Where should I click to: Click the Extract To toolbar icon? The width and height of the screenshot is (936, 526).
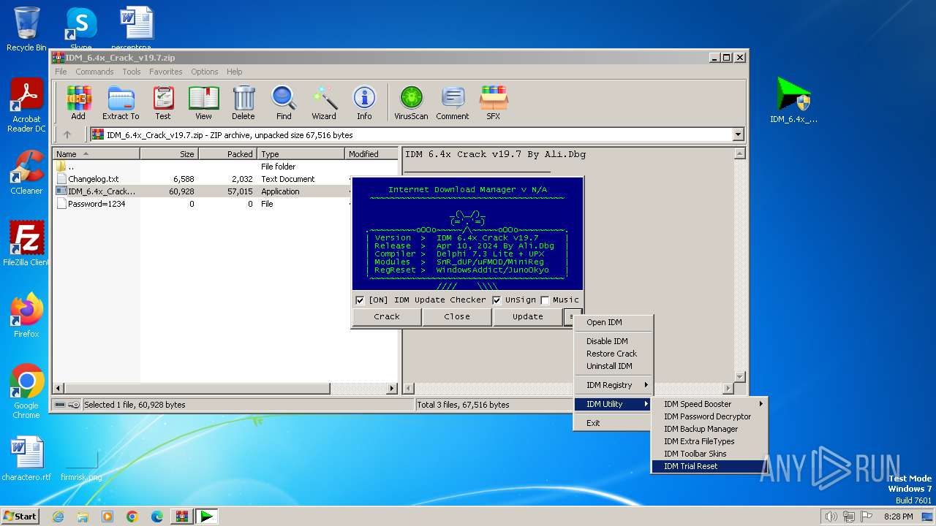click(121, 102)
